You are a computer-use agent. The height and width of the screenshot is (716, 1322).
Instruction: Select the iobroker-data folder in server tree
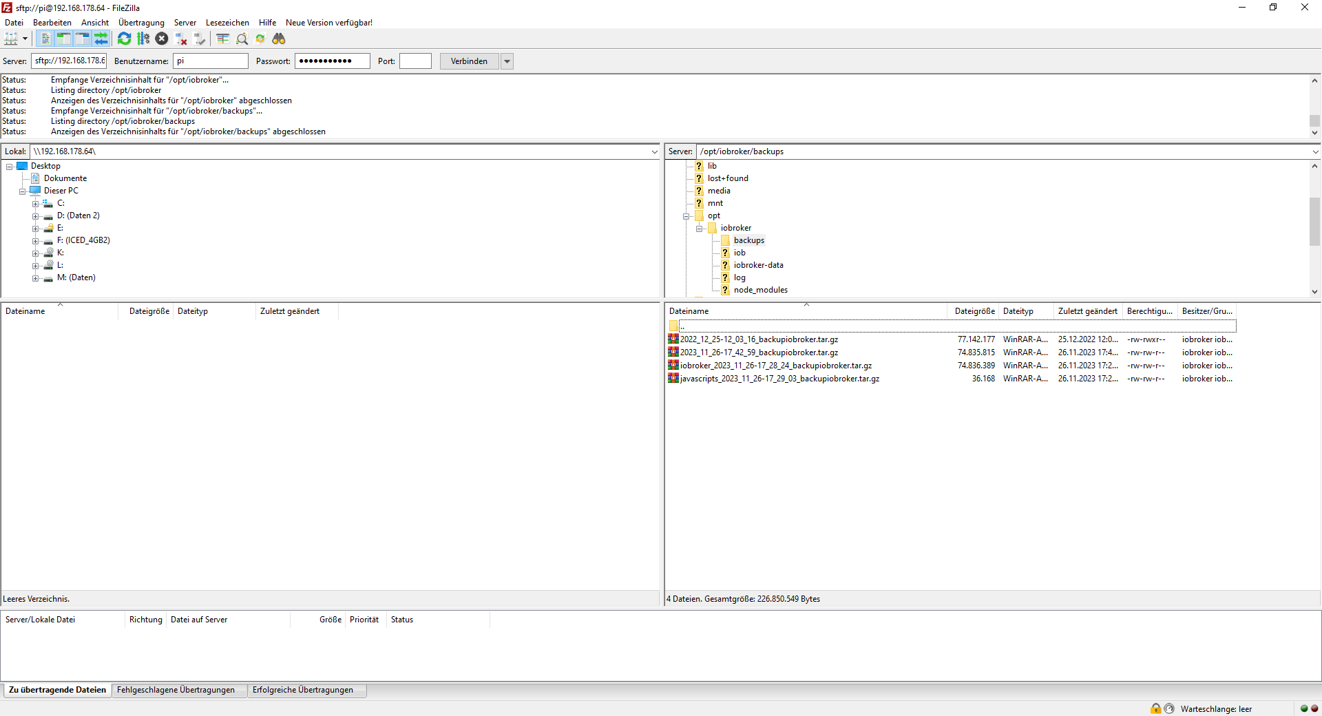[x=758, y=265]
